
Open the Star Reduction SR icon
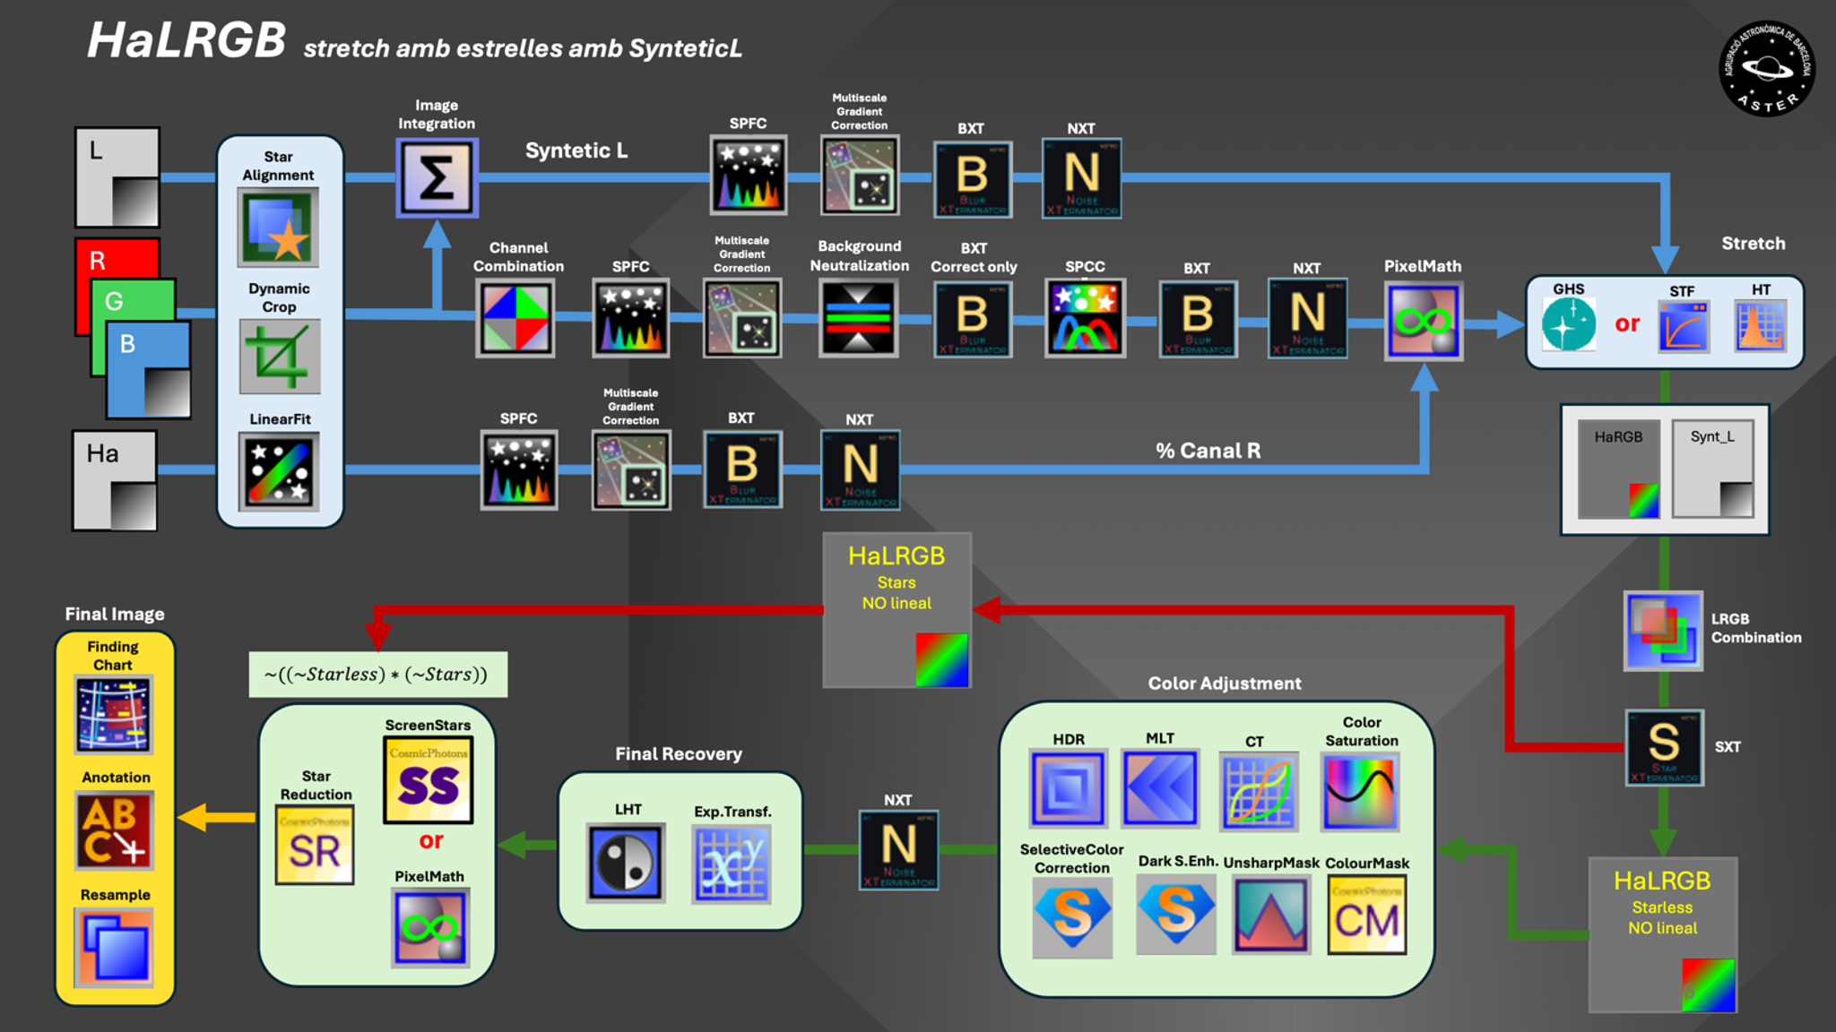[315, 845]
